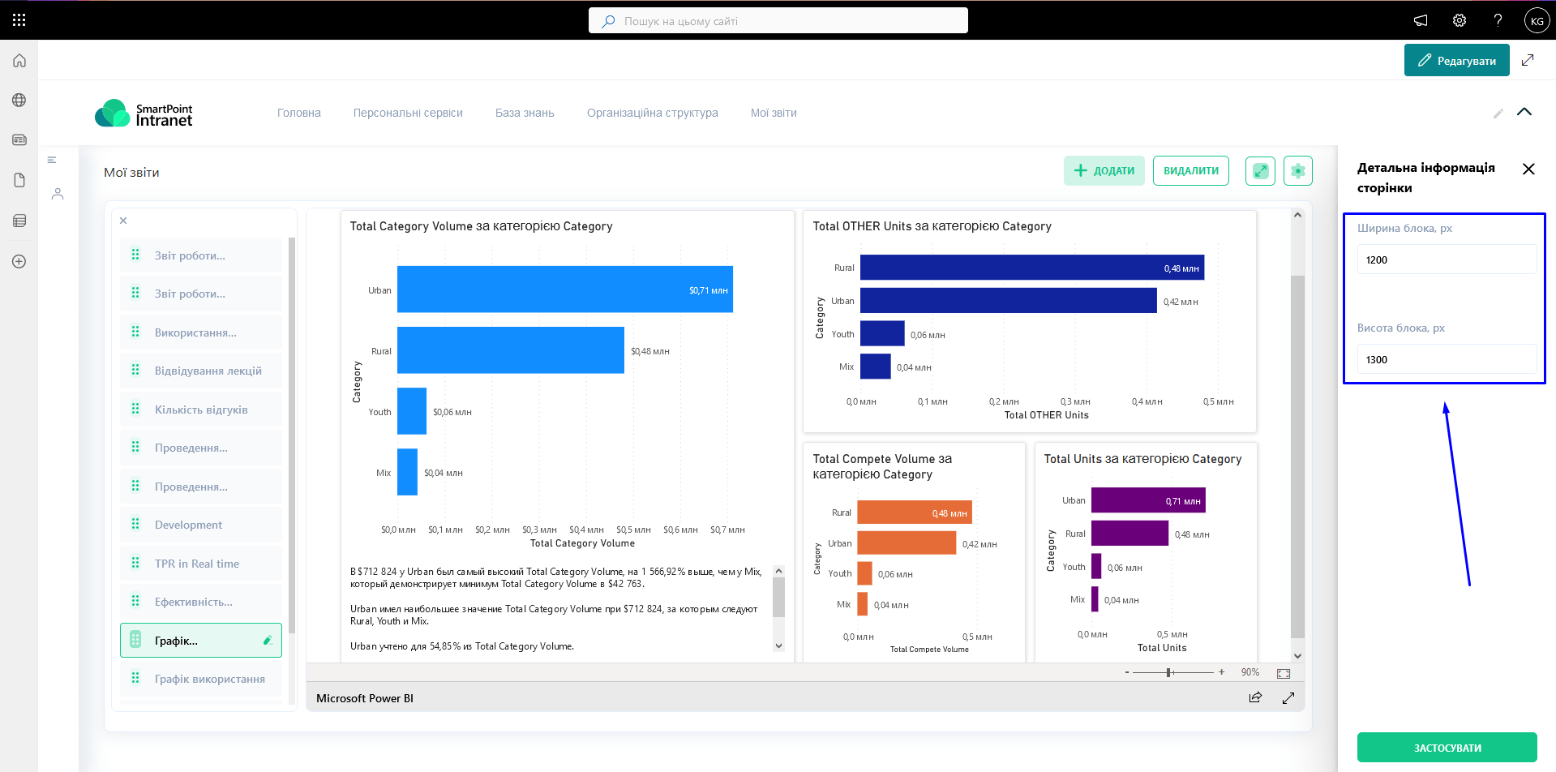Adjust the Power BI zoom slider

click(1168, 672)
